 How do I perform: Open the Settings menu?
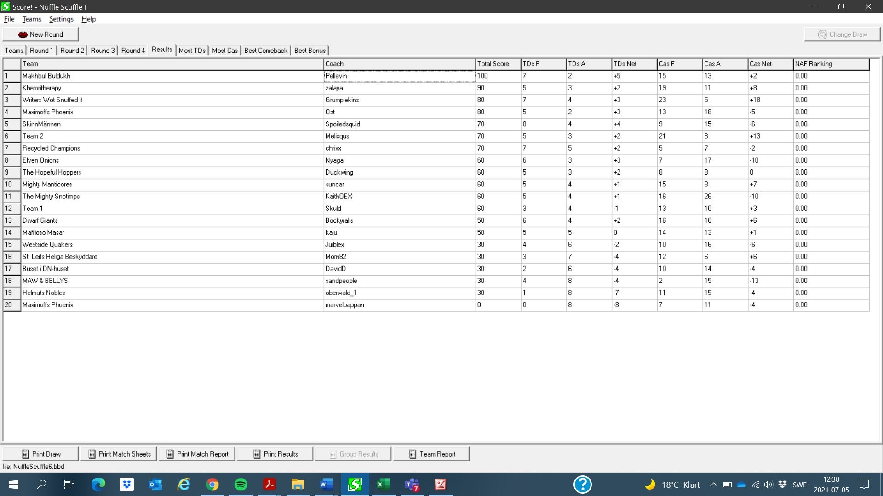tap(61, 19)
